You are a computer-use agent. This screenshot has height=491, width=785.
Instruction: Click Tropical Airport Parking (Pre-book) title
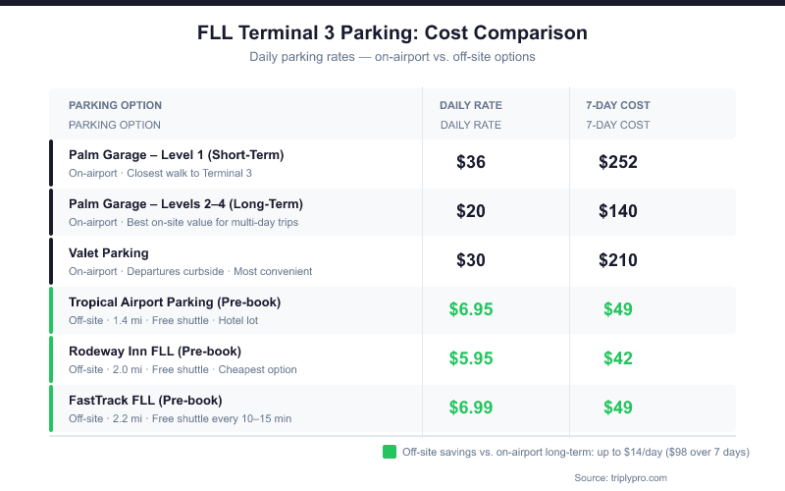(175, 302)
